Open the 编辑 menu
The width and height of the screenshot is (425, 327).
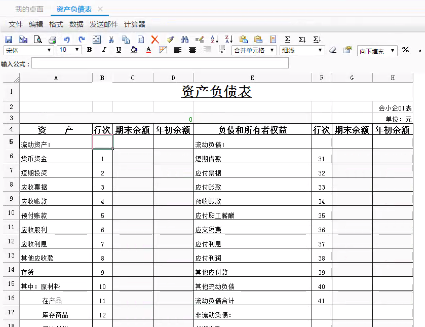point(36,24)
